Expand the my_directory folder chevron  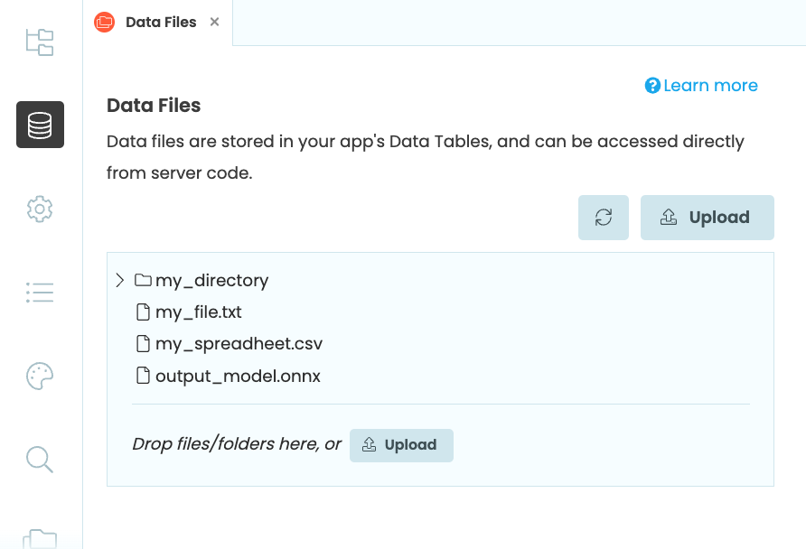119,280
